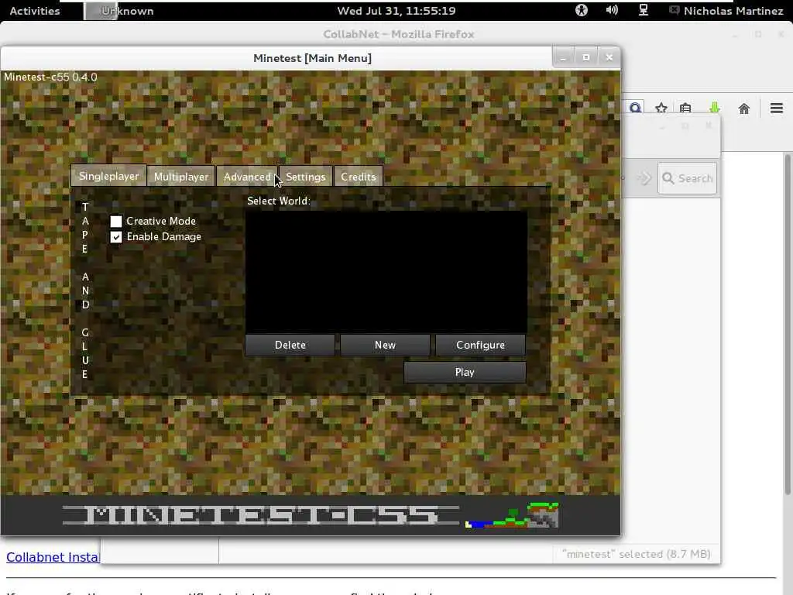Click the Firefox search magnifier icon
Image resolution: width=793 pixels, height=595 pixels.
click(635, 107)
